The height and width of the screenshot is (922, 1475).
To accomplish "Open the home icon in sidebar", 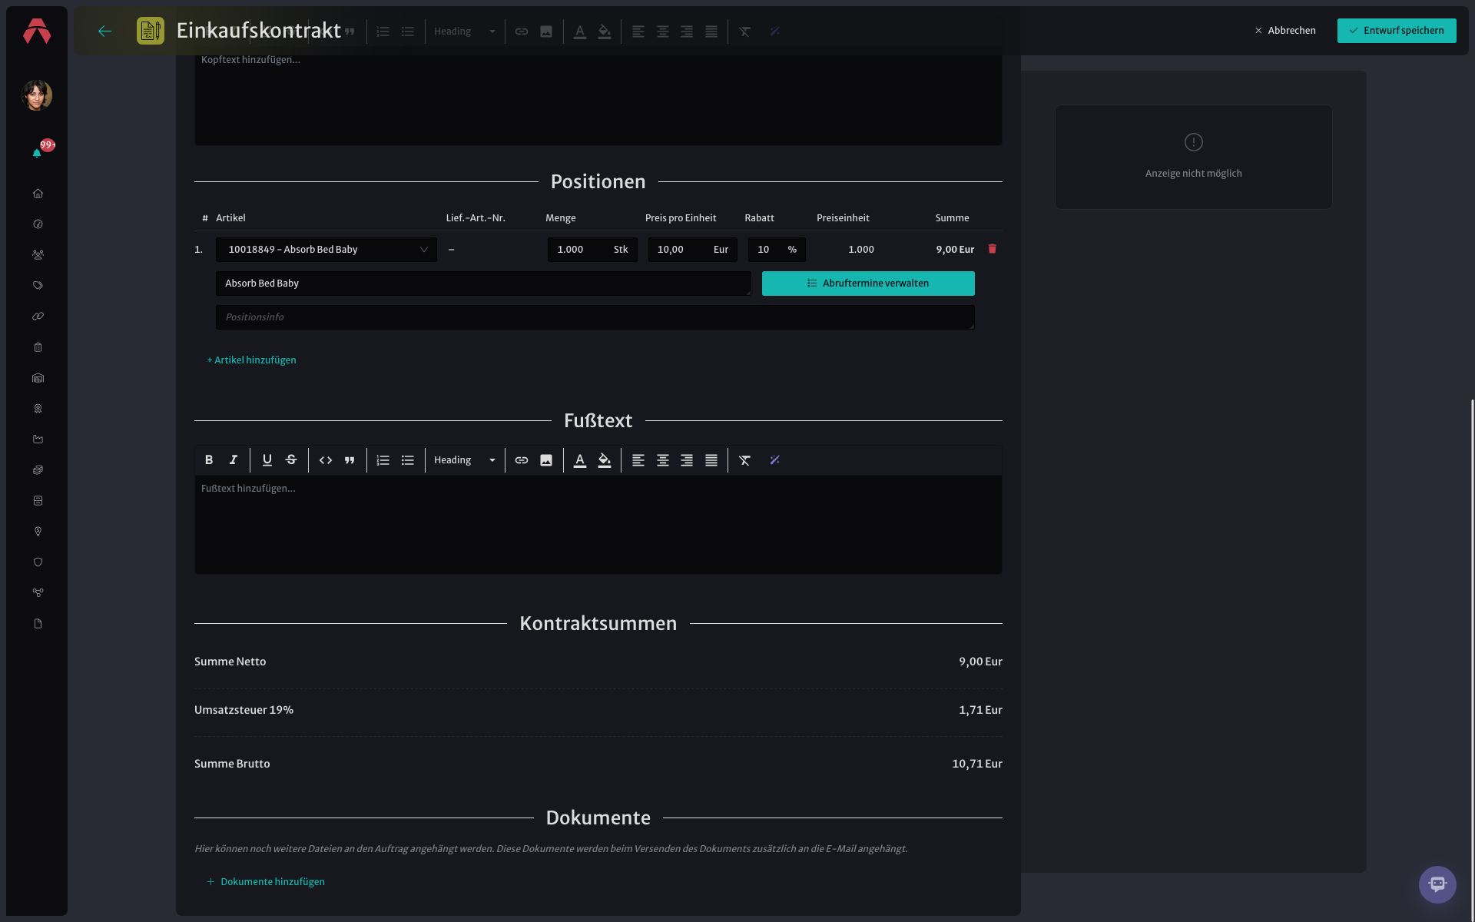I will 38,194.
